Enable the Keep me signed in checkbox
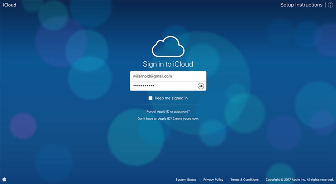The width and height of the screenshot is (336, 184). point(150,98)
